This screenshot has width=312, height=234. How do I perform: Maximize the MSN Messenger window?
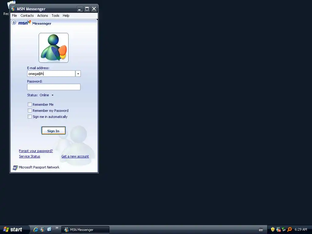tap(87, 9)
